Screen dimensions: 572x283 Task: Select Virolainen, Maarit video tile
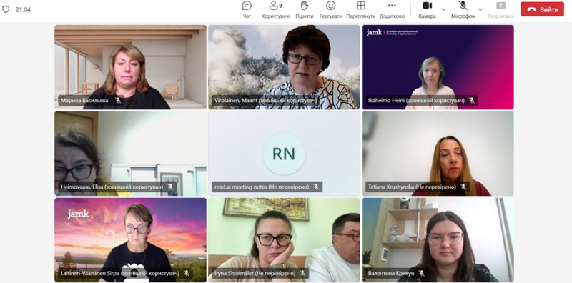coord(284,67)
